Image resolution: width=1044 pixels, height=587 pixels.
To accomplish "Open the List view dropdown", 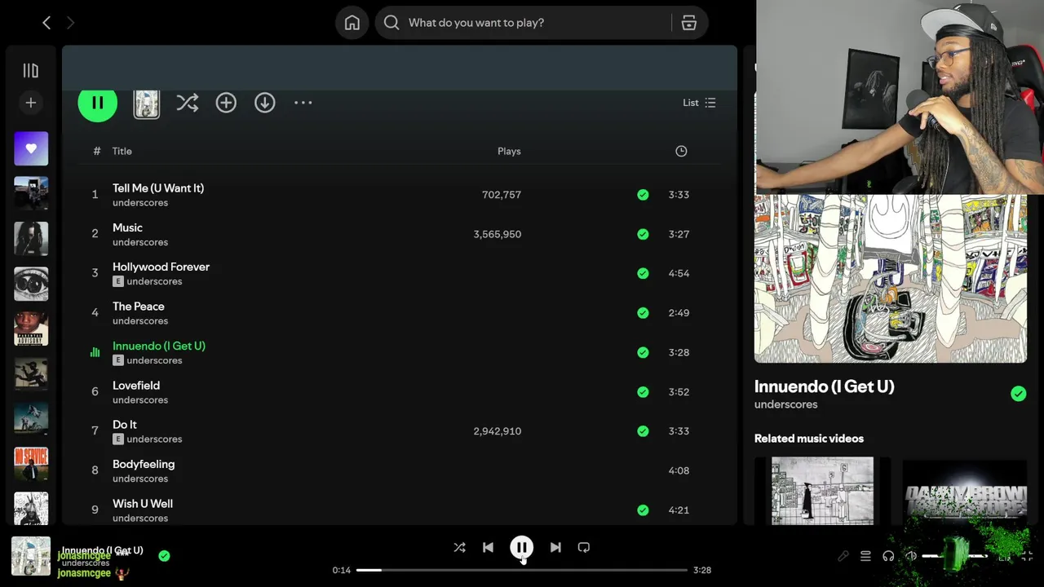I will [699, 103].
